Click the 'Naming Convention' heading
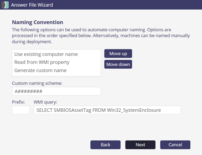 [38, 22]
